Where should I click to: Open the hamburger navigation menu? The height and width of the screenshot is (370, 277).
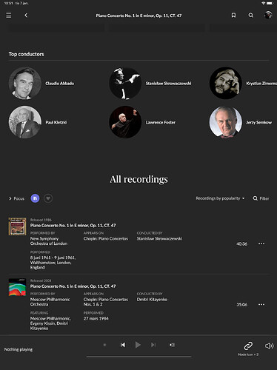coord(9,16)
